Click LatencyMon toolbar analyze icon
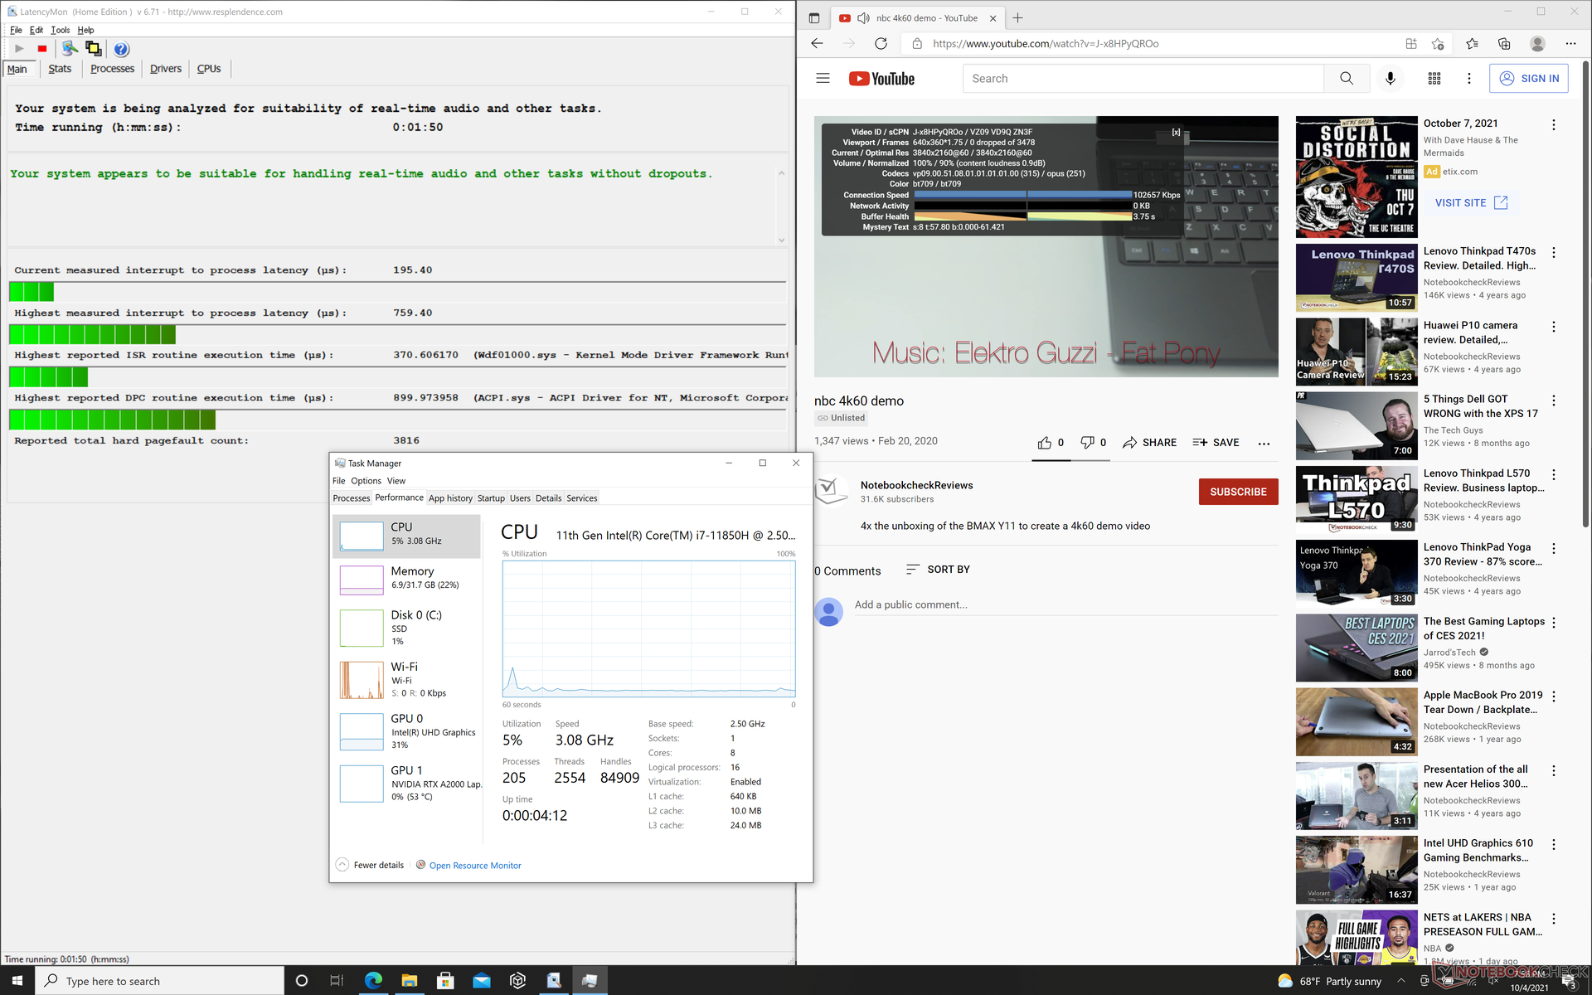Viewport: 1592px width, 995px height. (x=70, y=49)
